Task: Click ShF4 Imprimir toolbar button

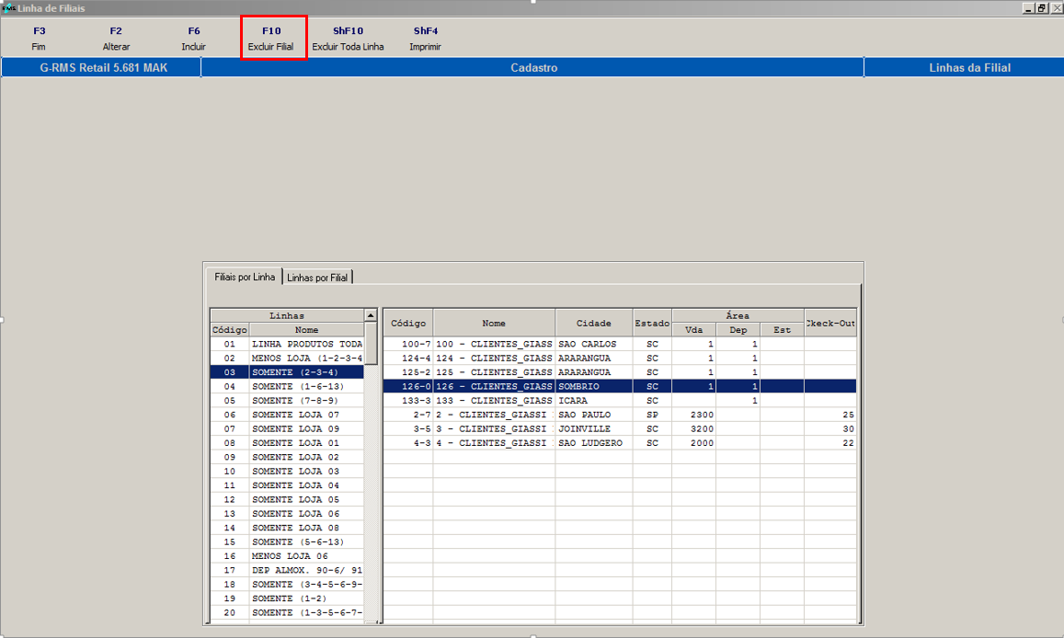Action: point(426,39)
